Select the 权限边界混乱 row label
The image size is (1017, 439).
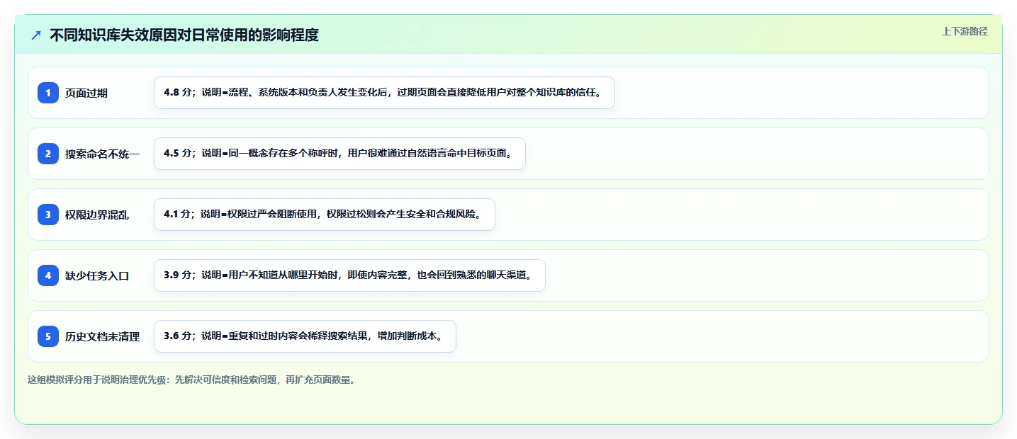(97, 215)
